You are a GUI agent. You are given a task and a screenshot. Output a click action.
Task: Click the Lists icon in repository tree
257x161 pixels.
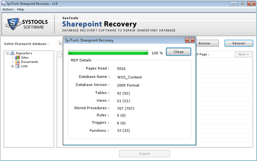[17, 66]
